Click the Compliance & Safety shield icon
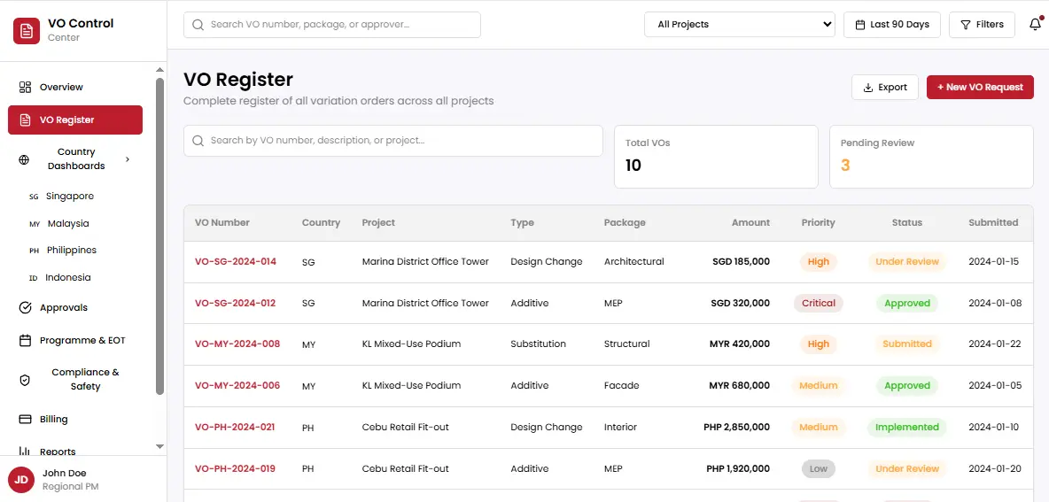 (25, 380)
